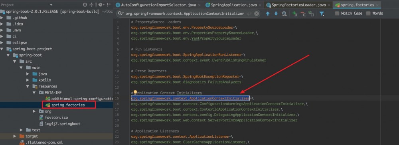Go to next search occurrence arrow
Image resolution: width=399 pixels, height=145 pixels.
click(x=276, y=14)
